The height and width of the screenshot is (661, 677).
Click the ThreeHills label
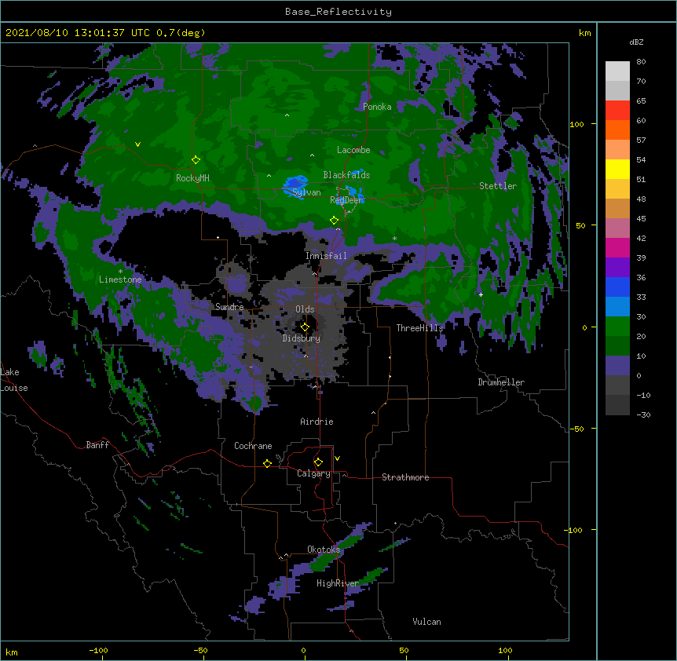pyautogui.click(x=419, y=328)
